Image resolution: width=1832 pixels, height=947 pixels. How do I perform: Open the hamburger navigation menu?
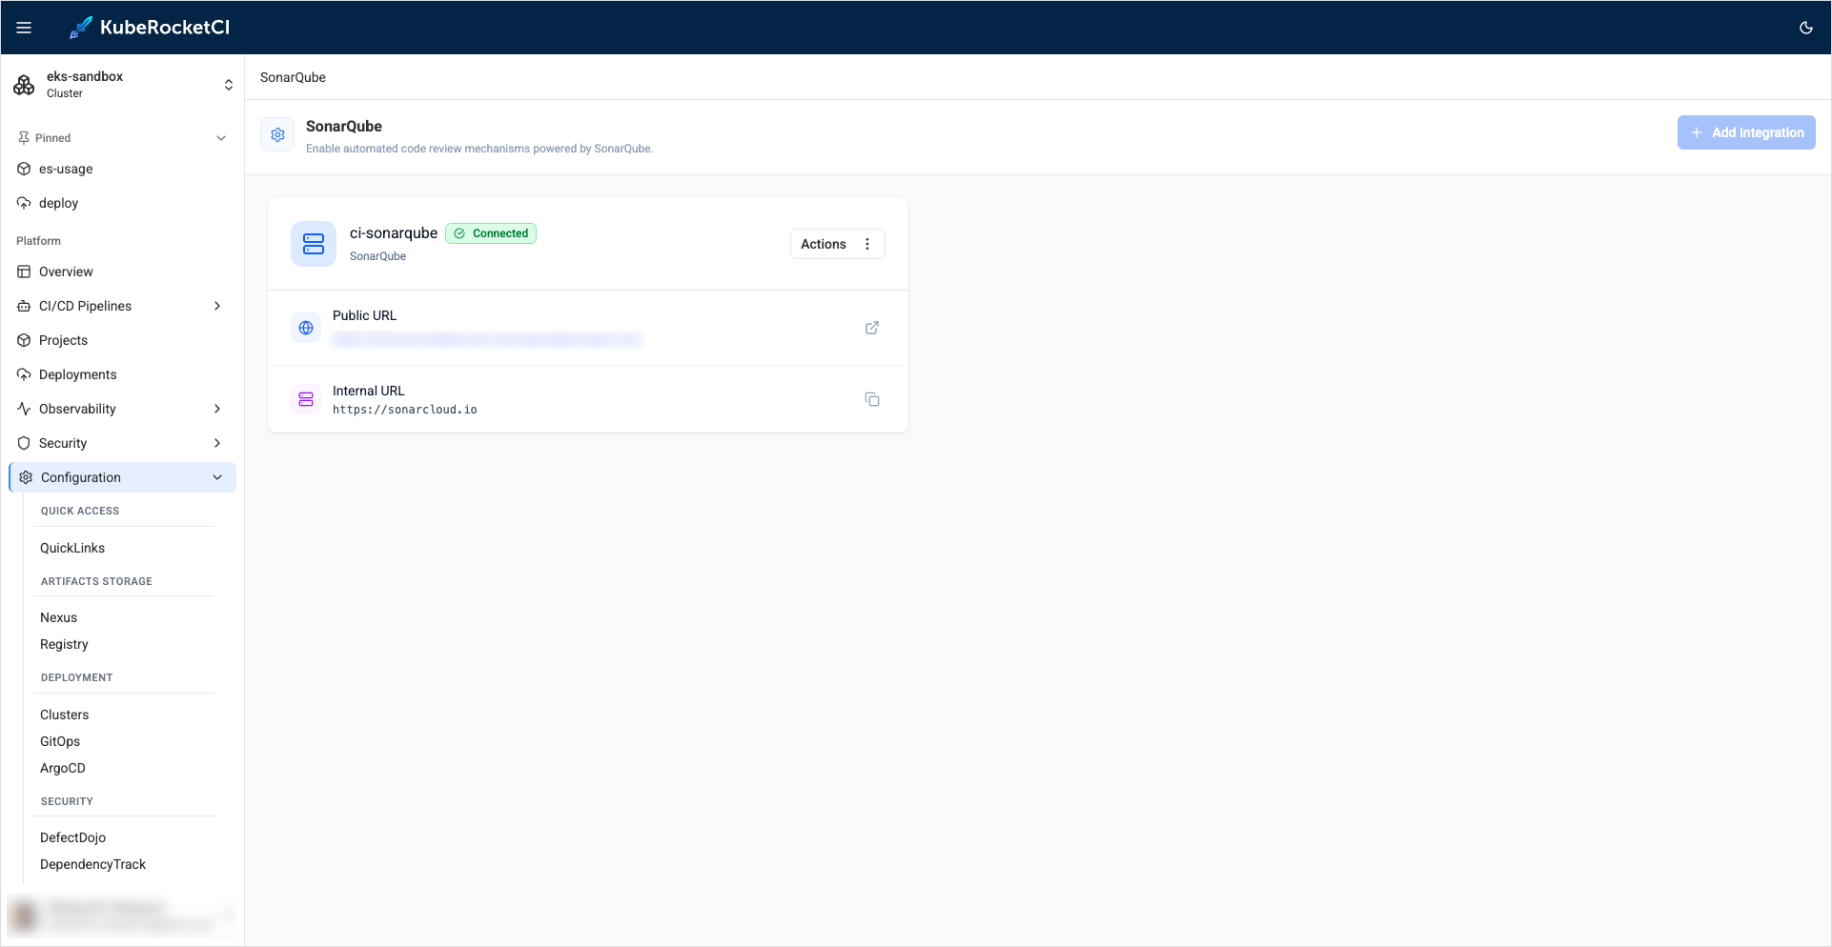tap(24, 27)
